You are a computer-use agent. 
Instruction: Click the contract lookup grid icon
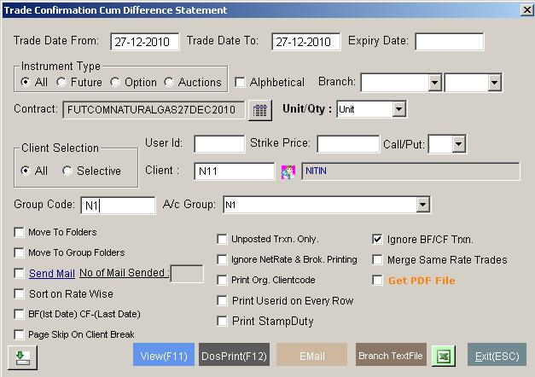[x=259, y=110]
